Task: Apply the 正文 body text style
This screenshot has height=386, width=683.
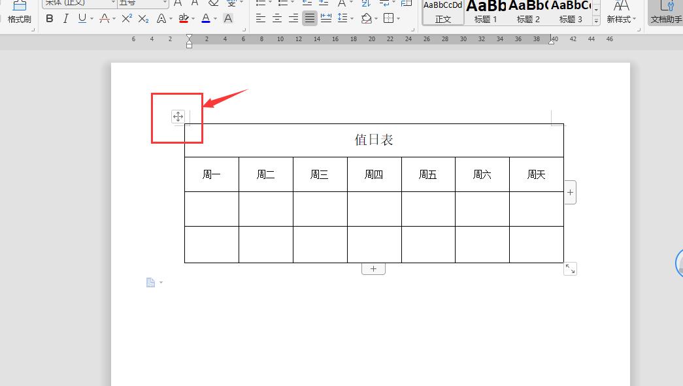Action: tap(442, 13)
